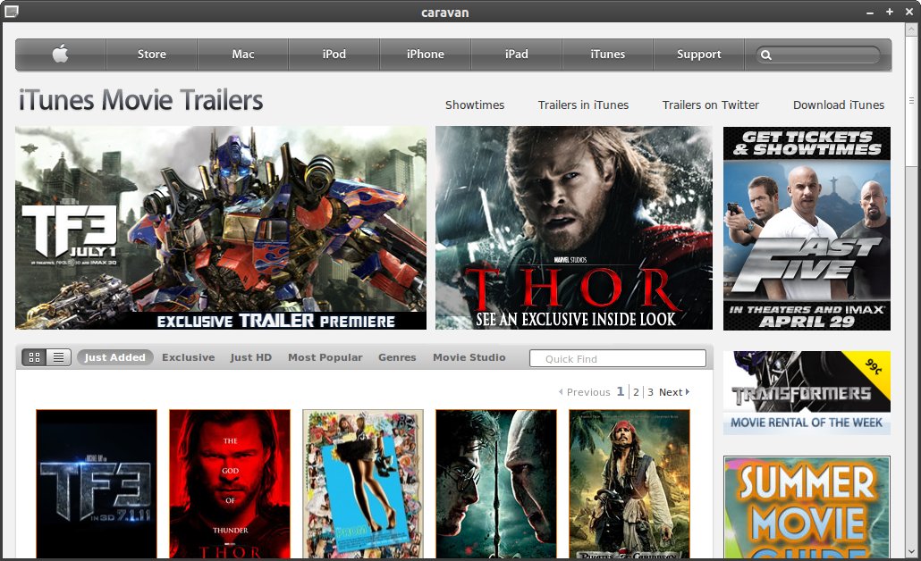This screenshot has width=921, height=561.
Task: Open the Pirates of the Caribbean poster
Action: pos(629,483)
